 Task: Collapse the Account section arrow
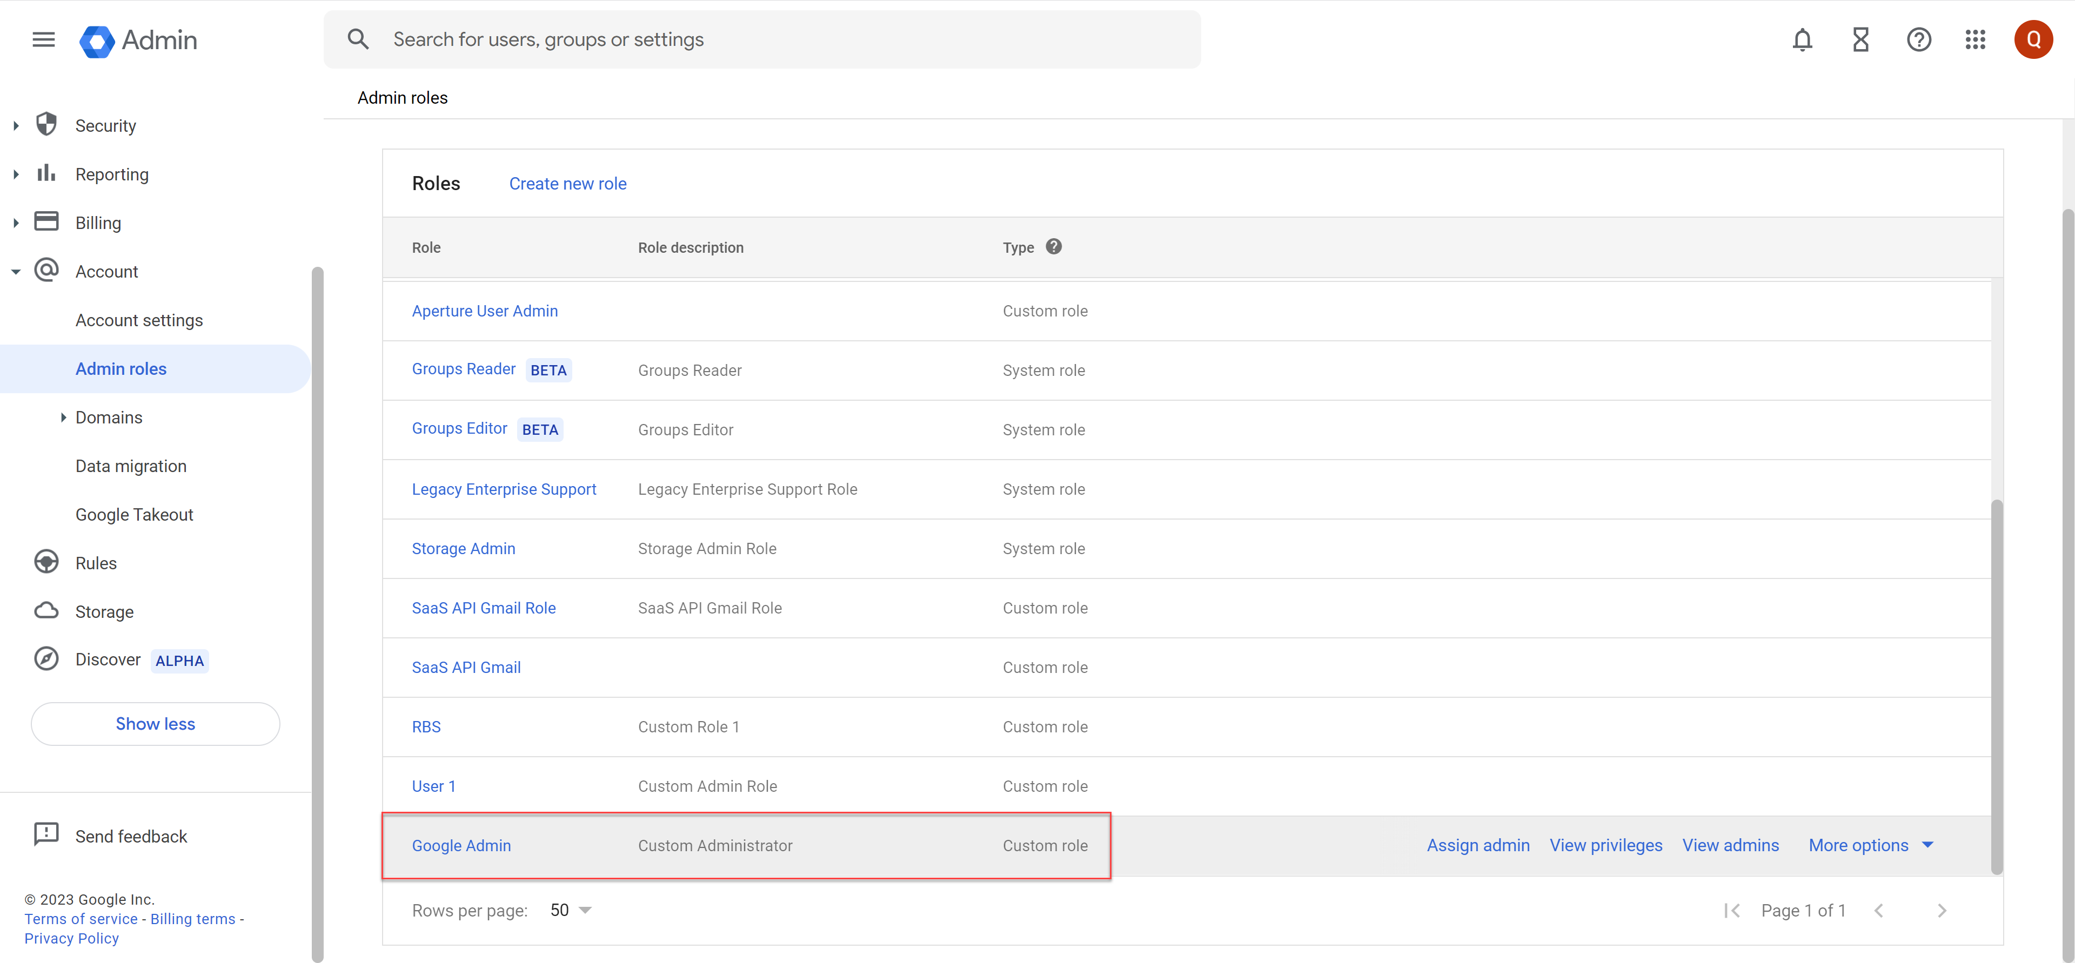[15, 271]
